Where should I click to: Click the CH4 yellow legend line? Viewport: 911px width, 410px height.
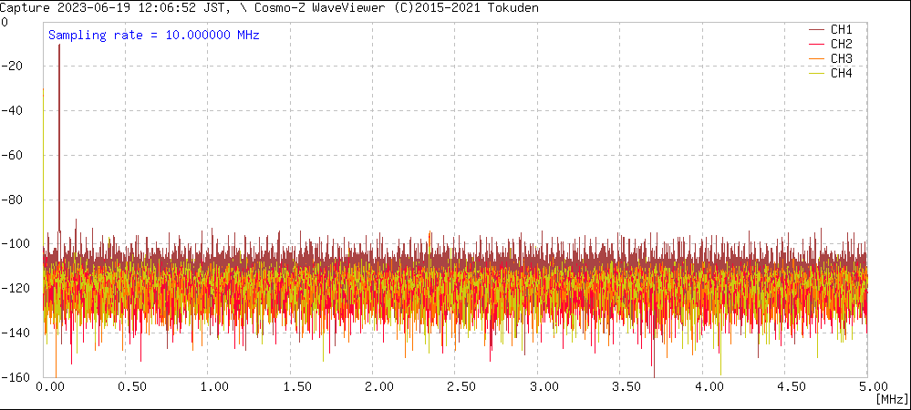(816, 73)
